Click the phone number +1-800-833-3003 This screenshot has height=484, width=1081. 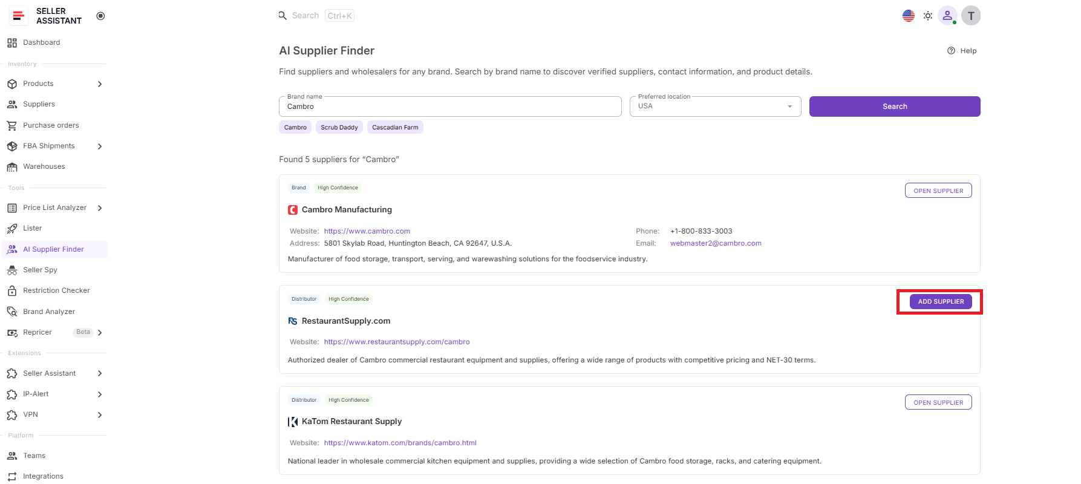click(701, 231)
